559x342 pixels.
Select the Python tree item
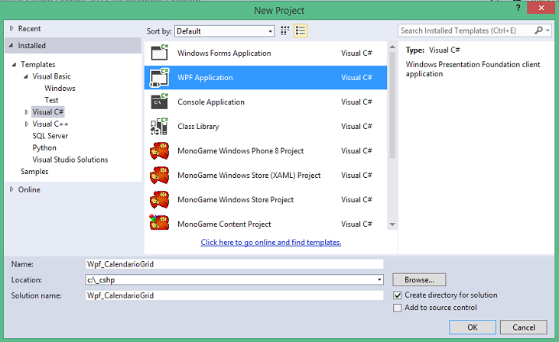click(44, 147)
